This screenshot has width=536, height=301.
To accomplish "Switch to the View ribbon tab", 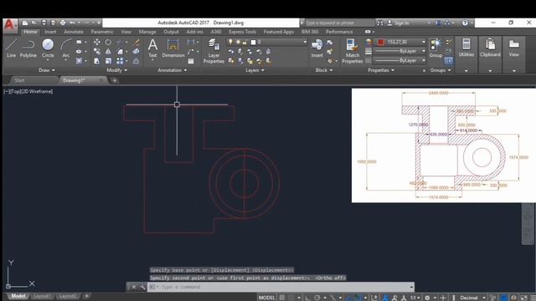I will click(x=126, y=32).
